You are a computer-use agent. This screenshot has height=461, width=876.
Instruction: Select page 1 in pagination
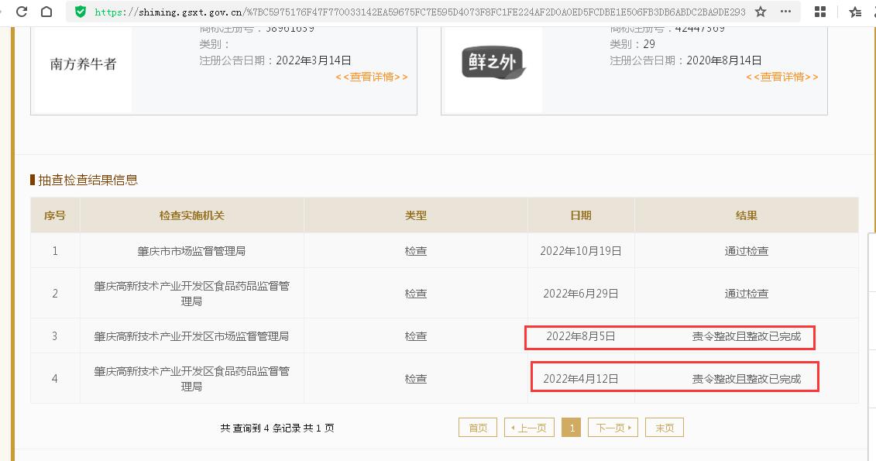pos(571,428)
